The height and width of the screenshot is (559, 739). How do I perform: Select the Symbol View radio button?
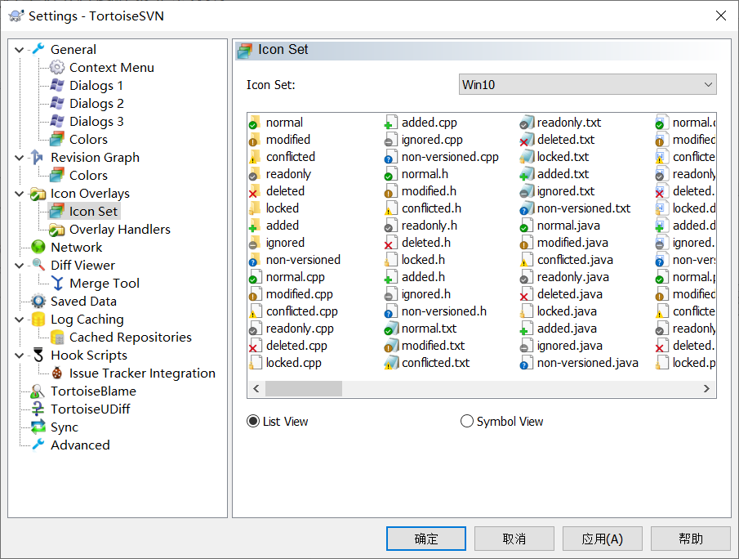point(466,421)
